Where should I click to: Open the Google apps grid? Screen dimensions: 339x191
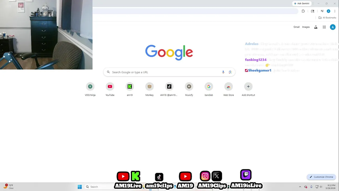coord(324,27)
